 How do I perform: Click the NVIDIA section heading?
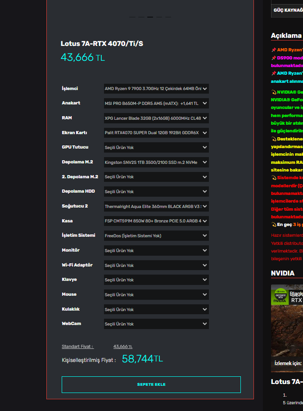pos(283,273)
